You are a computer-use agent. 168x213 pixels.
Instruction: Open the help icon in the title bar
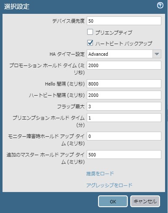[160, 5]
